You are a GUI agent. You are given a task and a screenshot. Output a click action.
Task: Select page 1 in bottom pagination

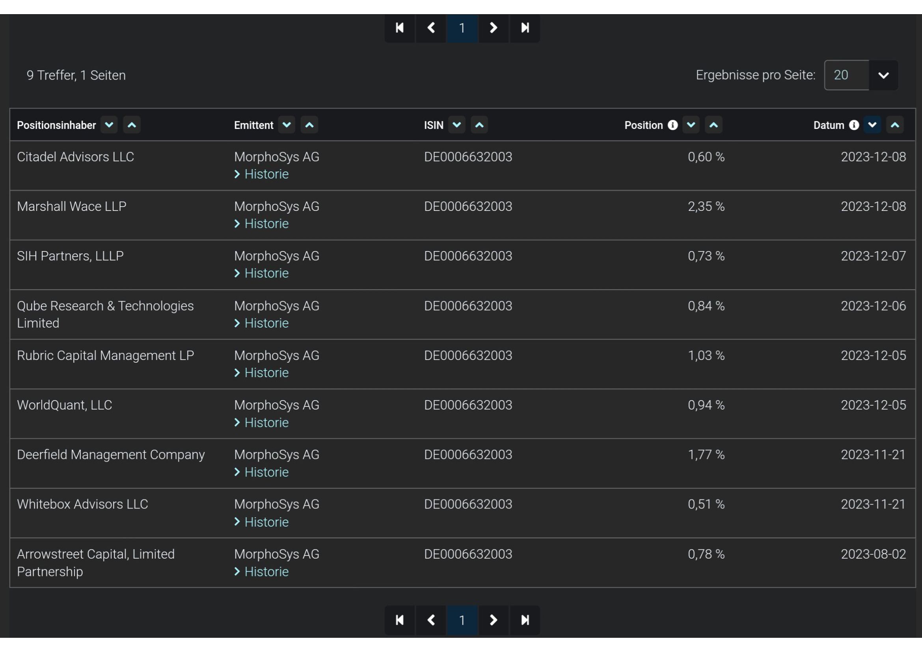click(x=462, y=620)
